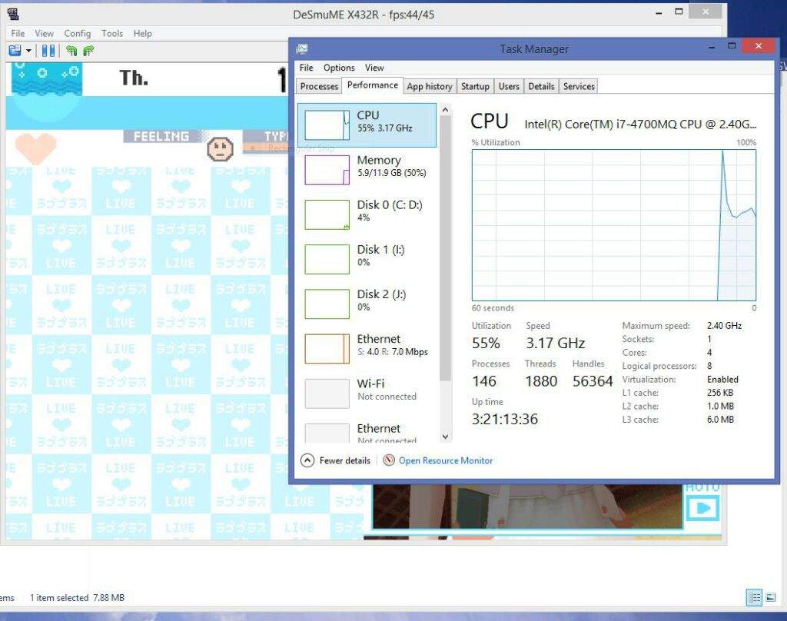The height and width of the screenshot is (621, 787).
Task: View Disk 1 (I:) performance graph
Action: [367, 257]
